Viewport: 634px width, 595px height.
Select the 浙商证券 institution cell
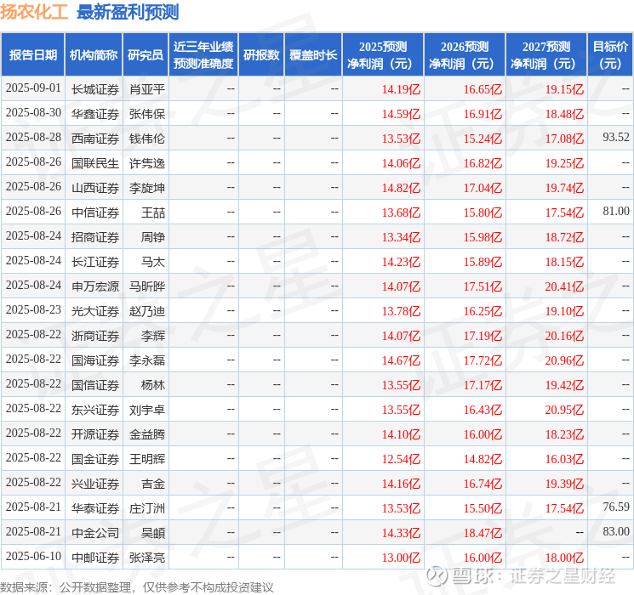[x=95, y=335]
